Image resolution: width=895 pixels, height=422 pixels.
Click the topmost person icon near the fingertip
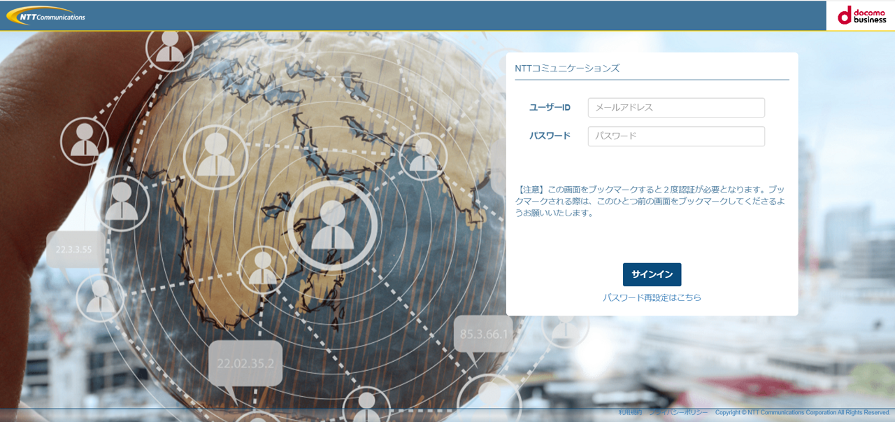[170, 48]
